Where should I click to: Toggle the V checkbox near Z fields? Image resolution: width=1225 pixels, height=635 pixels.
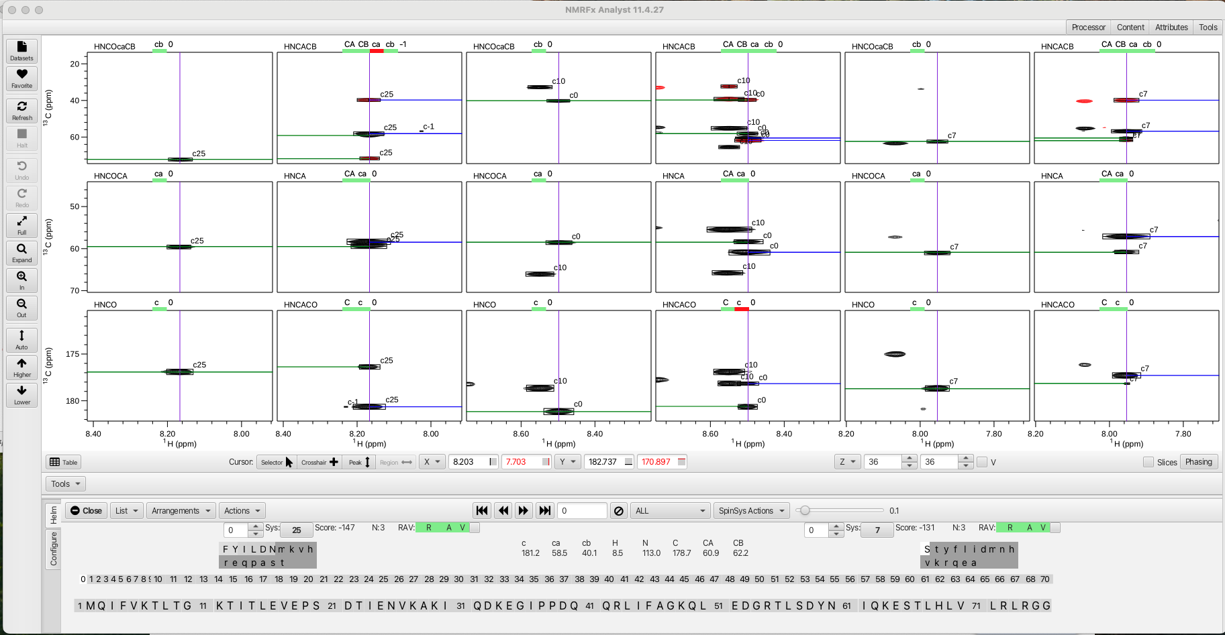coord(982,462)
